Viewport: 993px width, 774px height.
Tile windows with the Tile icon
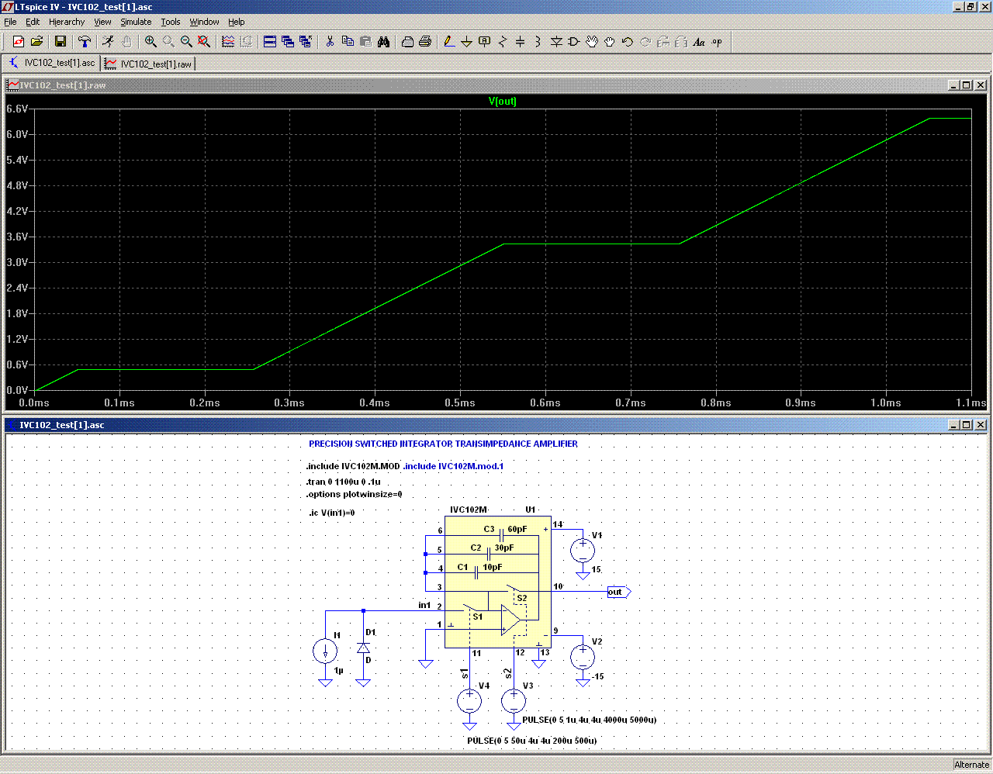tap(270, 42)
